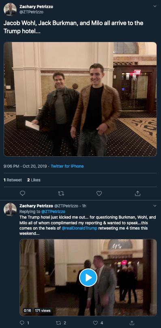
Task: Open the @realDonaldTrump mention link
Action: coord(79,228)
